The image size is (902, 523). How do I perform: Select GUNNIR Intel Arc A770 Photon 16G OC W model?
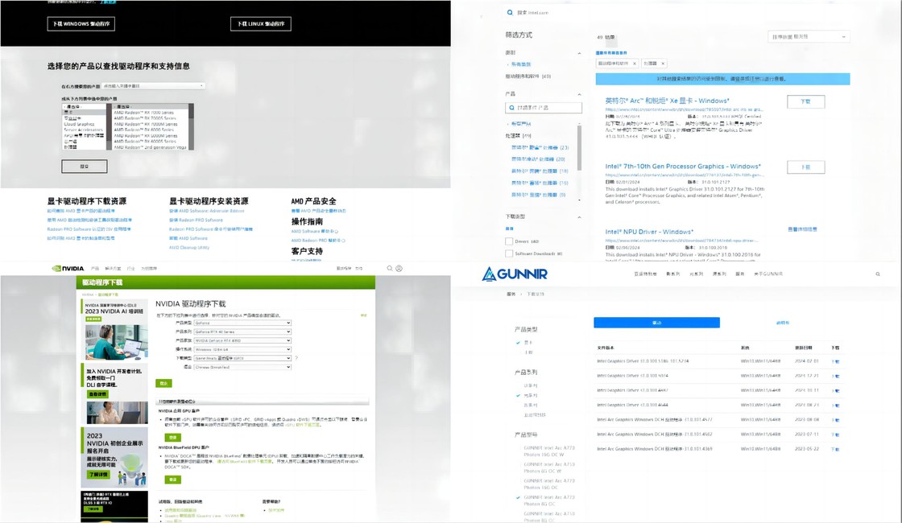pos(548,451)
